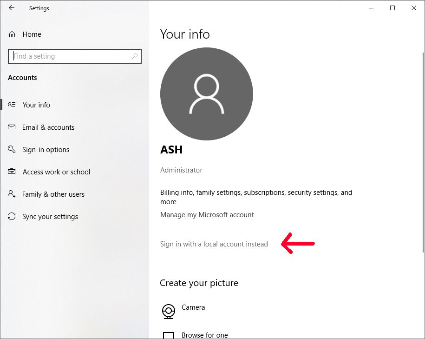This screenshot has width=425, height=339.
Task: Select Sign-in options in the sidebar
Action: [45, 149]
